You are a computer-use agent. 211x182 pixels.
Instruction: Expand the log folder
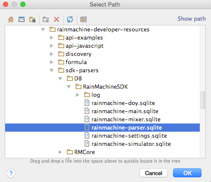pos(78,95)
